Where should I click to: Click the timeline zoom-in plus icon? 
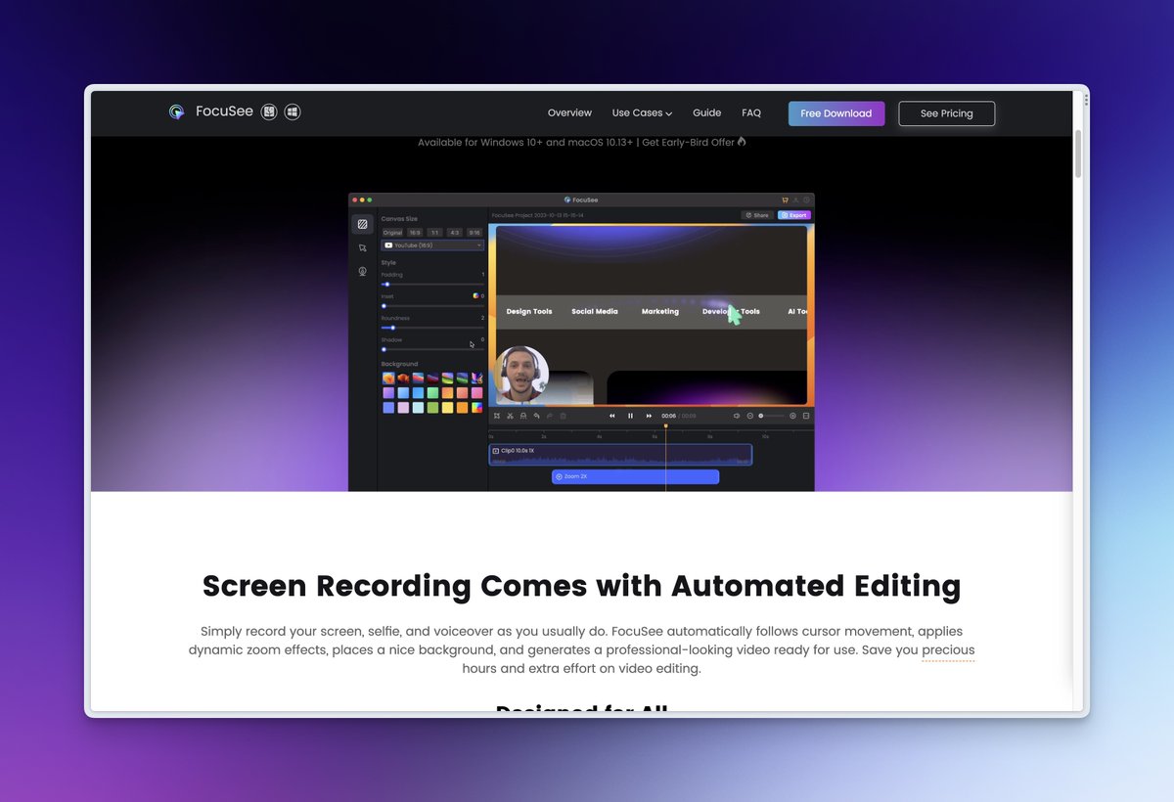click(x=792, y=416)
